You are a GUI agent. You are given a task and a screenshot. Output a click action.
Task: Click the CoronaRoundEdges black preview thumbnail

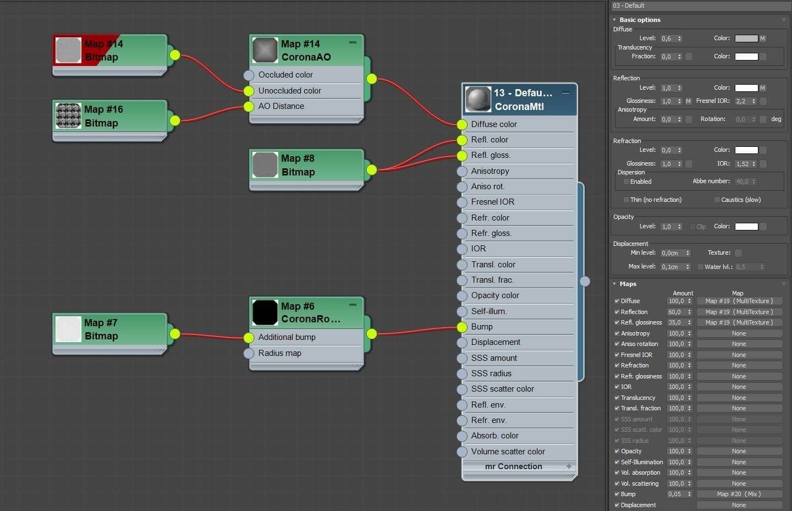(x=265, y=312)
